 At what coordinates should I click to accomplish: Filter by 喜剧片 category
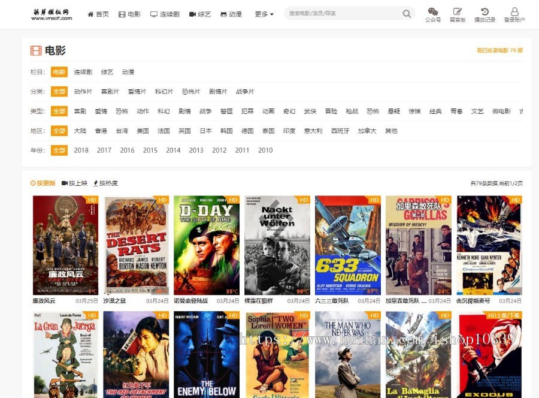(x=110, y=92)
